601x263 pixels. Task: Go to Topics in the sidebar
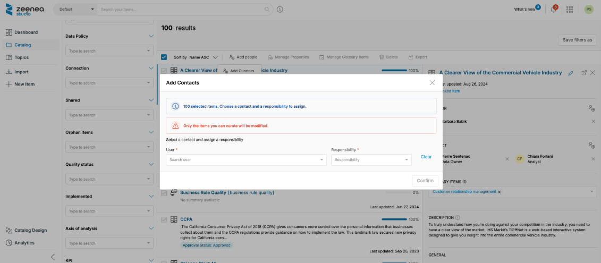click(21, 57)
